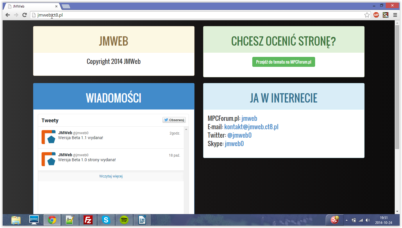The width and height of the screenshot is (402, 228).
Task: Open the '18 paź.' tweet timestamp
Action: (174, 155)
